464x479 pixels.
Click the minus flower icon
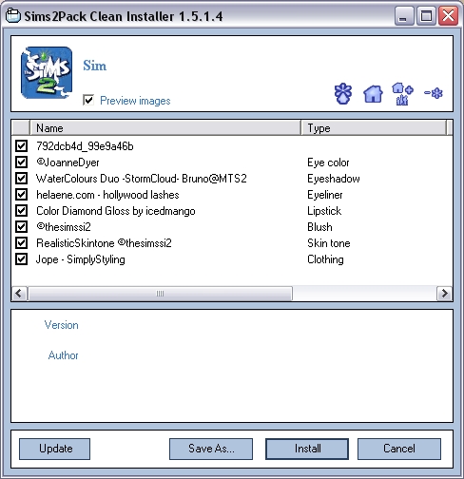[434, 93]
